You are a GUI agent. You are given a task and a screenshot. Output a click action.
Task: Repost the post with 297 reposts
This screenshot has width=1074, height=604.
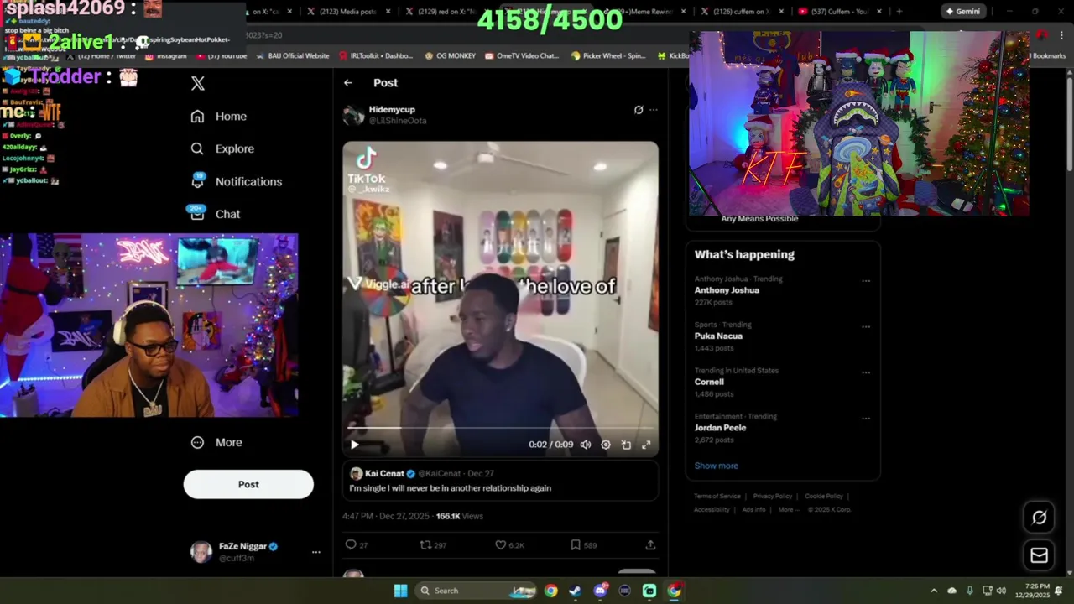point(433,545)
